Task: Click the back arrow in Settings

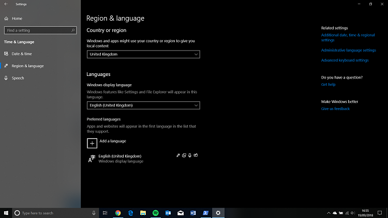Action: tap(6, 4)
